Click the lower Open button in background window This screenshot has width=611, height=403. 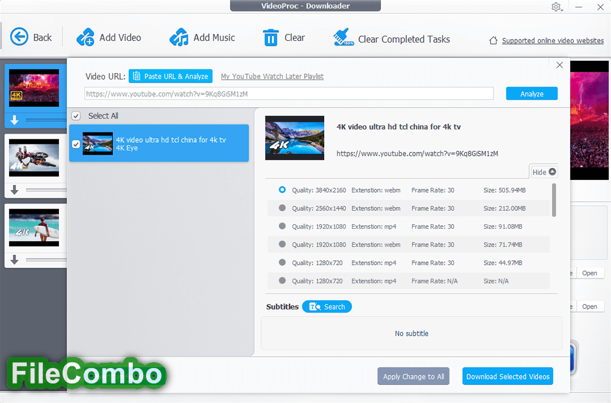click(x=590, y=307)
